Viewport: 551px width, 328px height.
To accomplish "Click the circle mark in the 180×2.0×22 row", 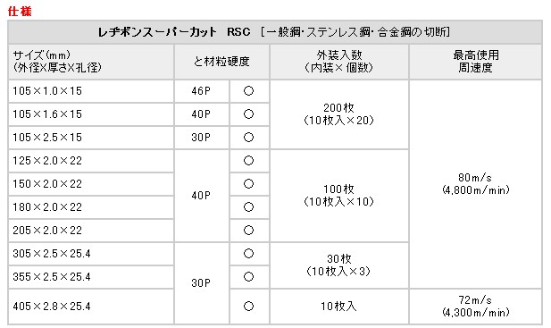I will click(x=248, y=207).
